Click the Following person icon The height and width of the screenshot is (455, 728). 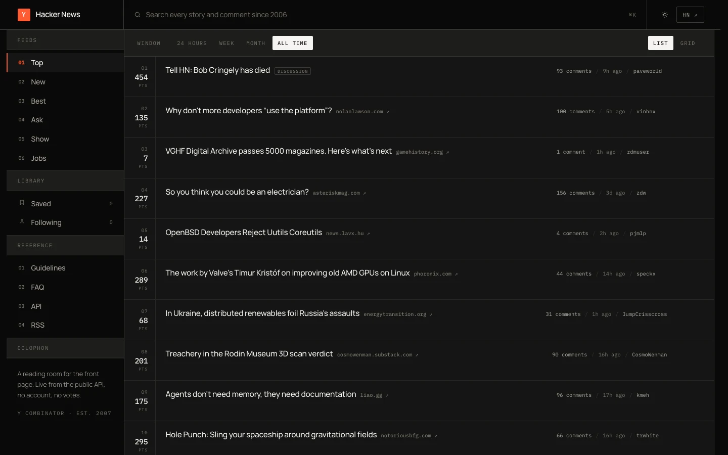[x=22, y=221]
